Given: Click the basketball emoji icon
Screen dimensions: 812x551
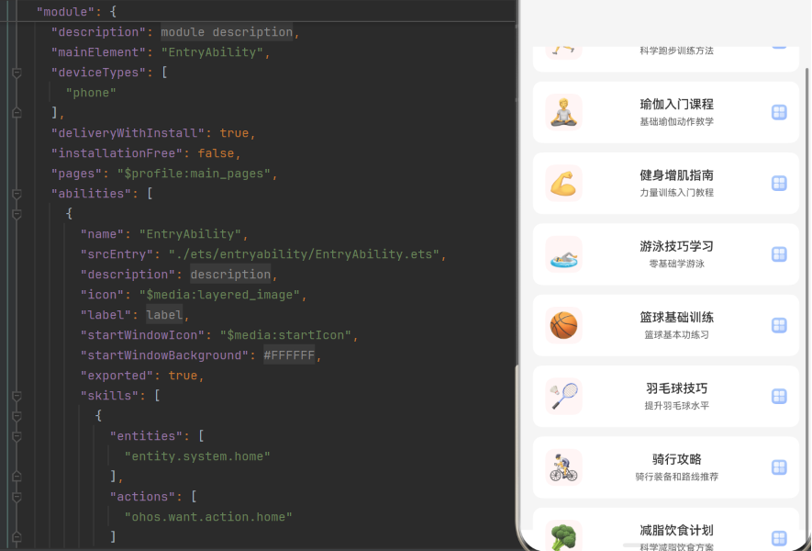Looking at the screenshot, I should coord(563,325).
